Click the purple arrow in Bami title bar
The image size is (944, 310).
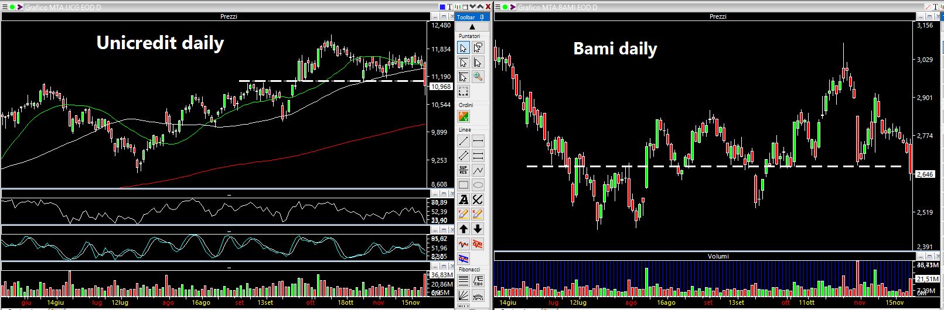(513, 7)
